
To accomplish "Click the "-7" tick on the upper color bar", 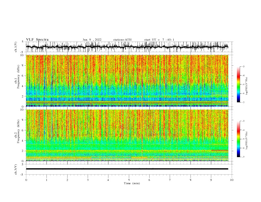I will coord(243,102).
